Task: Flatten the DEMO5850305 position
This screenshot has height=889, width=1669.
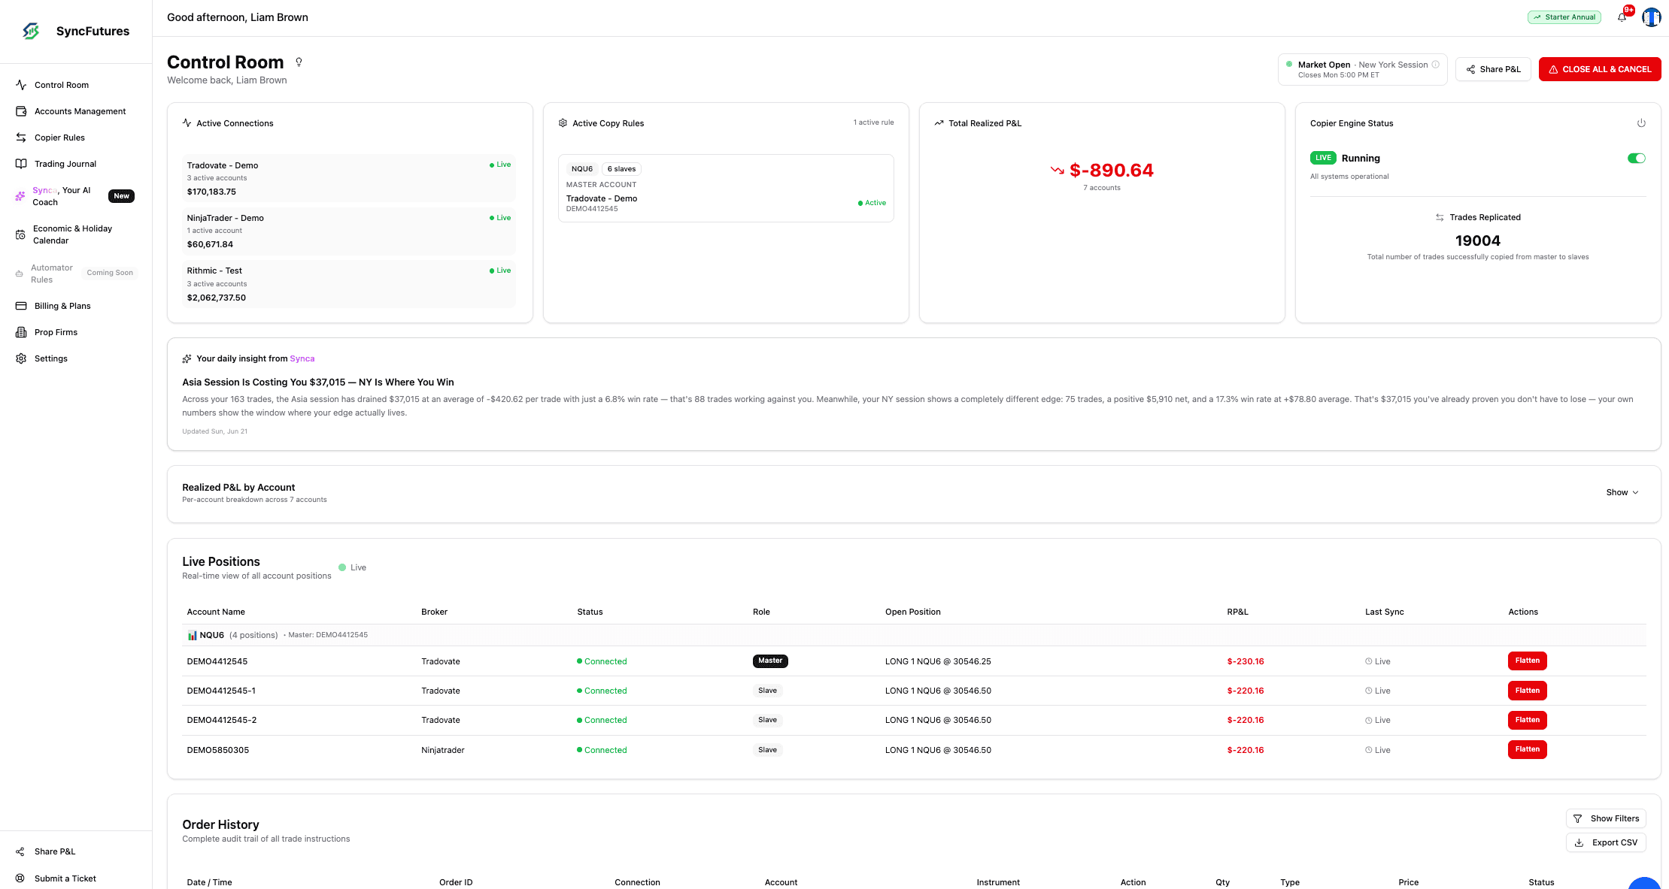Action: click(1527, 749)
